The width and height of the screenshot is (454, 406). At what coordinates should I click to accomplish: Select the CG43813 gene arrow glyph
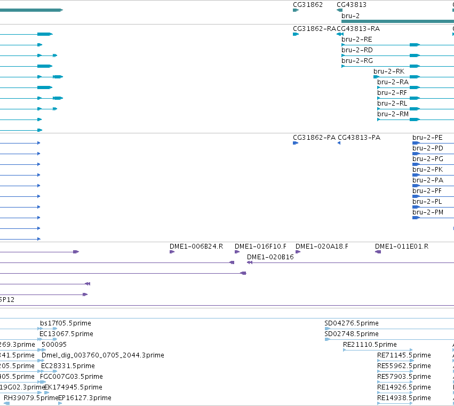(340, 10)
